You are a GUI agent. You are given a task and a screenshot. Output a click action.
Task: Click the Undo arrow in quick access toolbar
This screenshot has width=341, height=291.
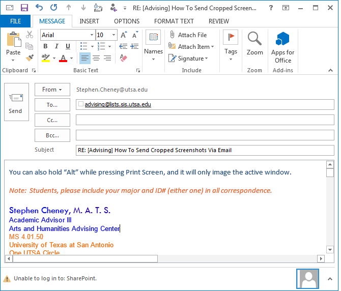pos(39,8)
